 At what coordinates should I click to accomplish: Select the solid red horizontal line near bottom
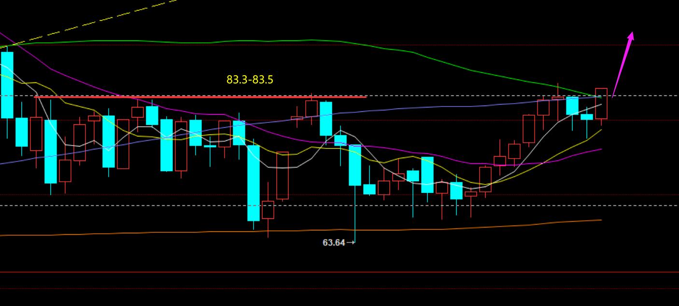coord(338,272)
